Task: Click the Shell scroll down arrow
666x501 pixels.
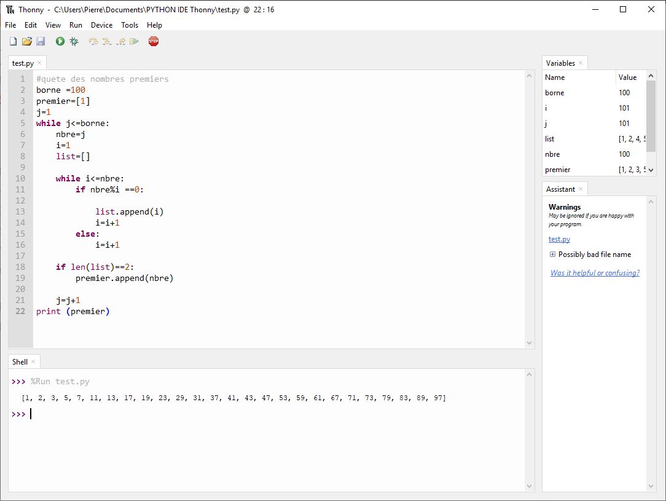Action: [x=529, y=486]
